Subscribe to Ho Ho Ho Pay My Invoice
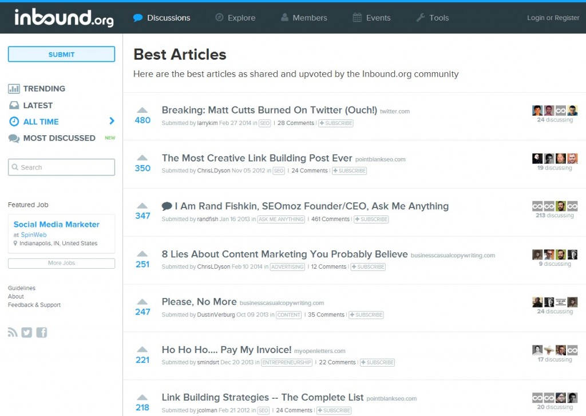The width and height of the screenshot is (586, 416). click(378, 363)
